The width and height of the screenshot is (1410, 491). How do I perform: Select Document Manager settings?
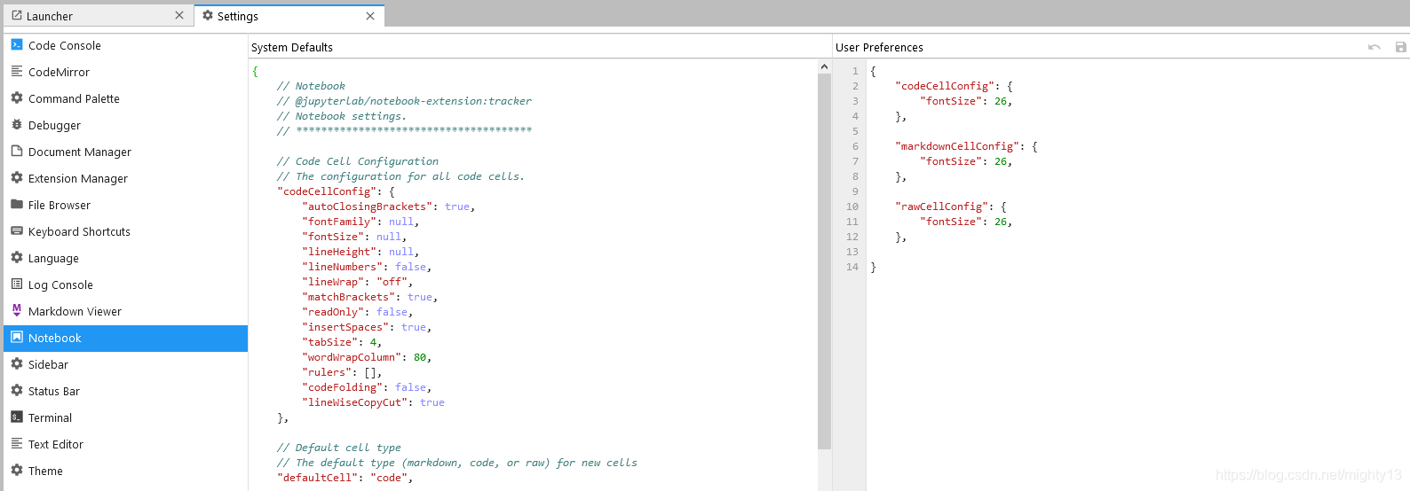point(125,152)
